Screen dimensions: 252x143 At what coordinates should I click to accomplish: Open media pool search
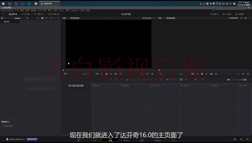tap(51, 18)
